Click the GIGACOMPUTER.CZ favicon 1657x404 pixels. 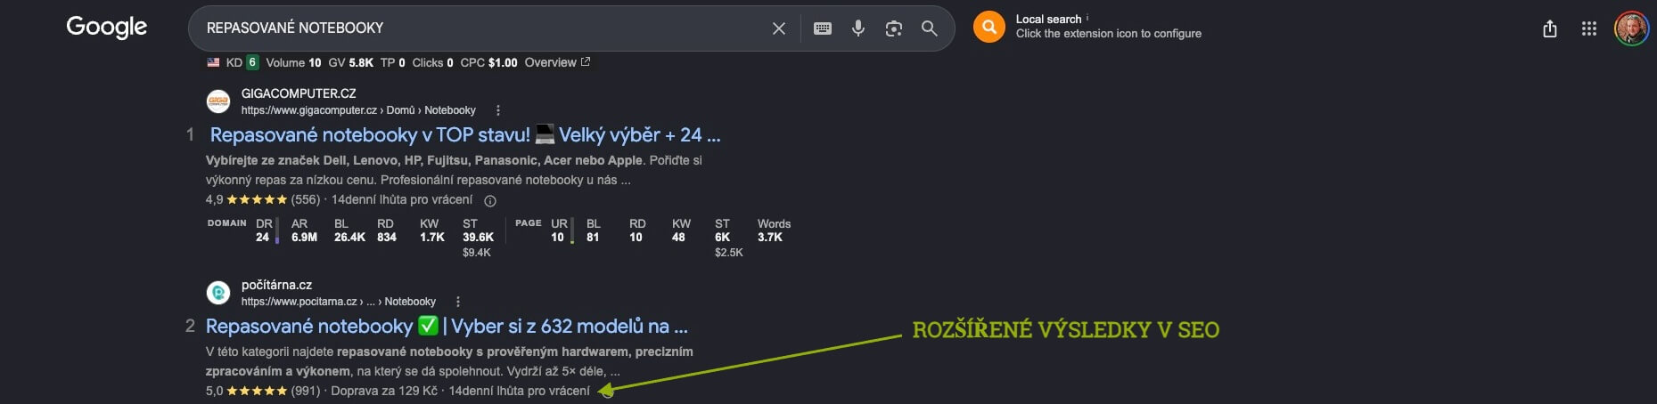(218, 101)
